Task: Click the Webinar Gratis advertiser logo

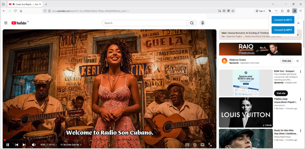Action: [224, 61]
